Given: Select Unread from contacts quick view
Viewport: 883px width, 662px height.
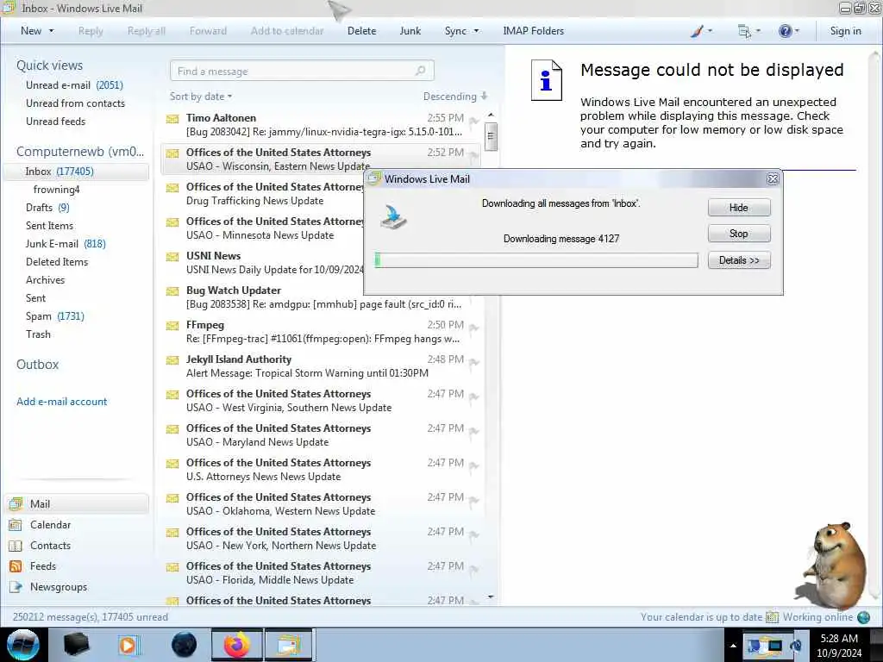Looking at the screenshot, I should pos(76,103).
